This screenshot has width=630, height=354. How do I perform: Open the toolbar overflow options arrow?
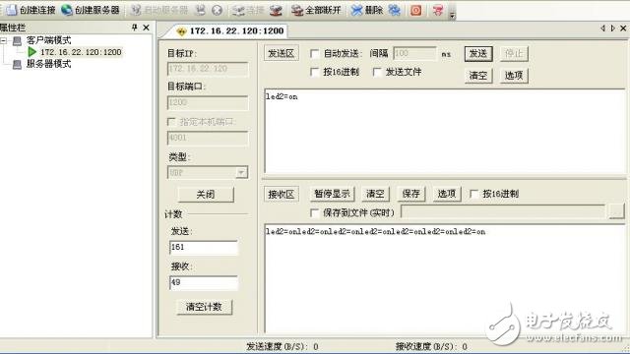(452, 15)
